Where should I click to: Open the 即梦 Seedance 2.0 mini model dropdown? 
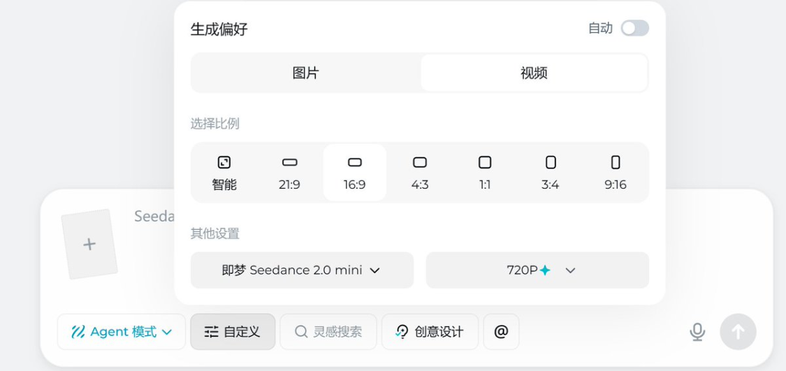click(303, 270)
